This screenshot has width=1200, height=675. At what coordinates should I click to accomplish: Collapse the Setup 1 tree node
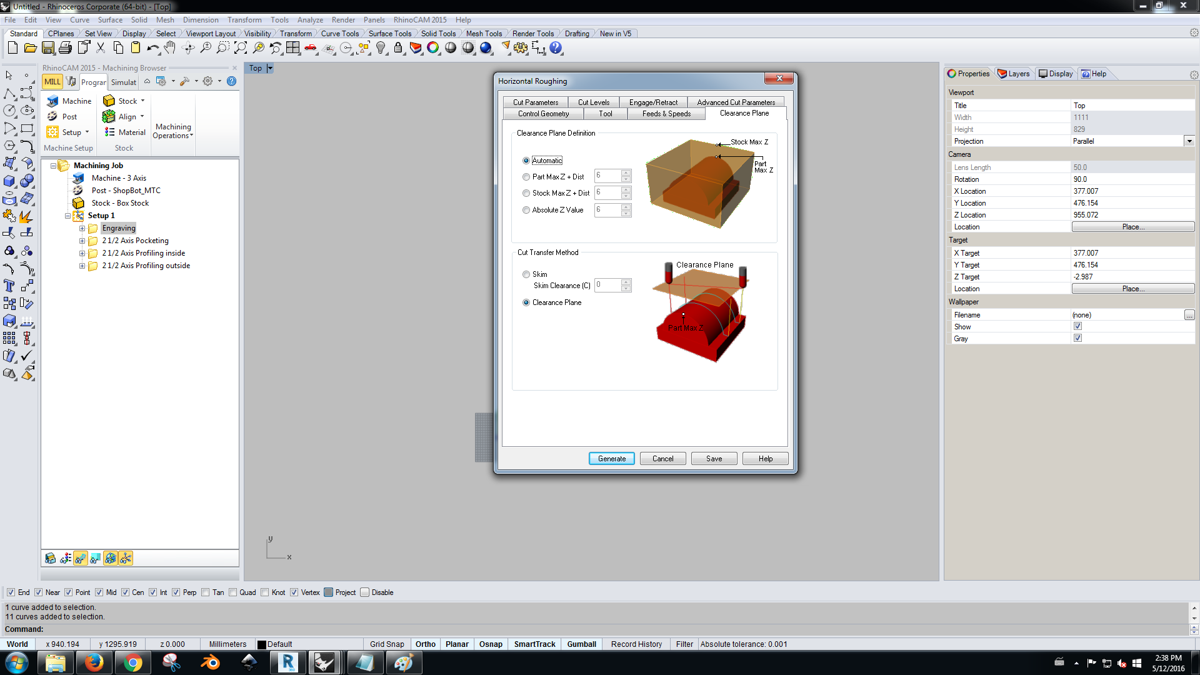(x=67, y=216)
